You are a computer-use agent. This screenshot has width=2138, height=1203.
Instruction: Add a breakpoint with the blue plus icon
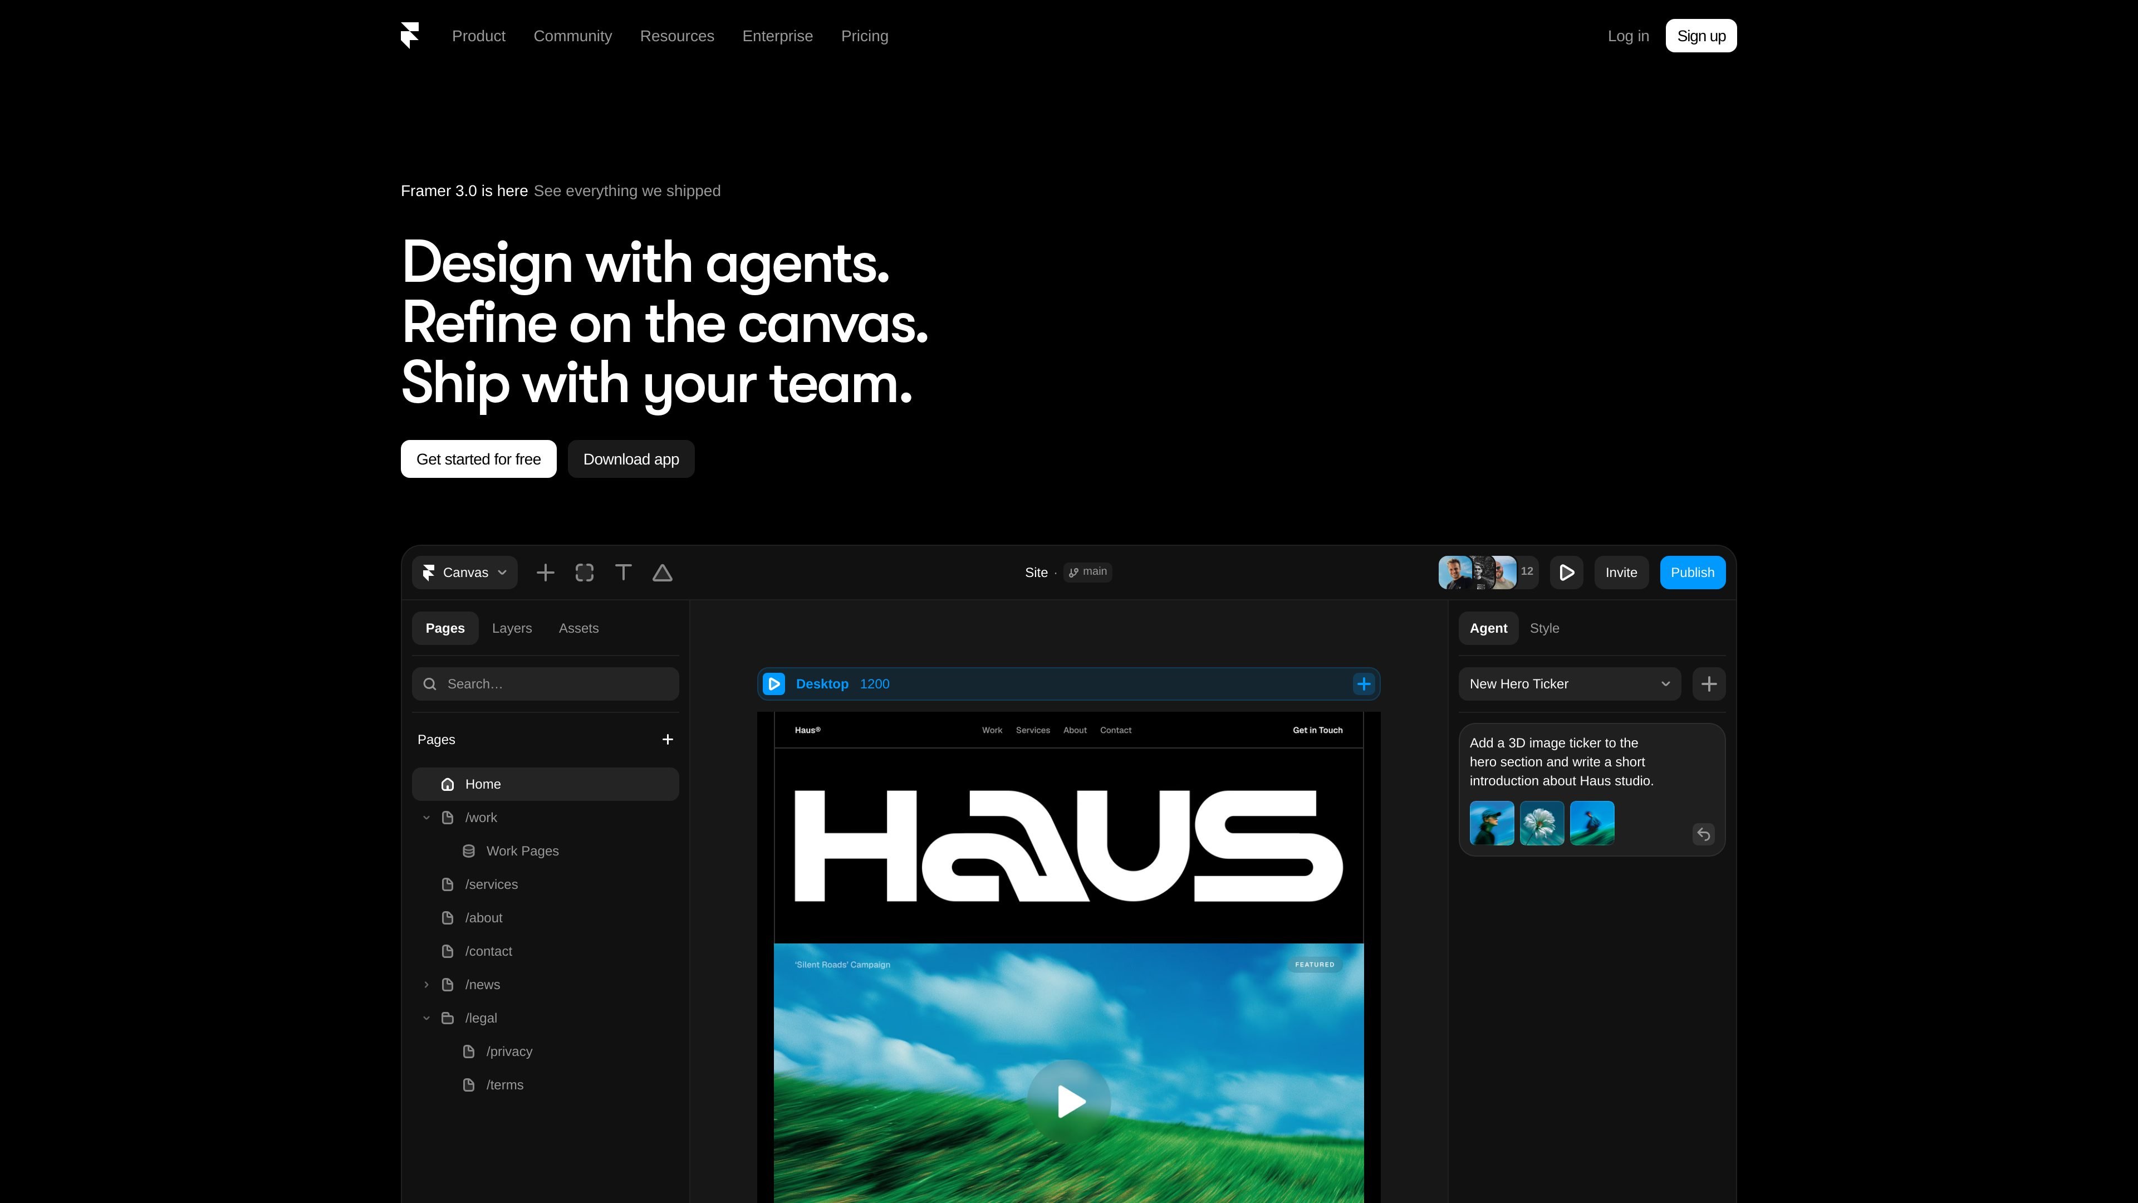[1364, 684]
